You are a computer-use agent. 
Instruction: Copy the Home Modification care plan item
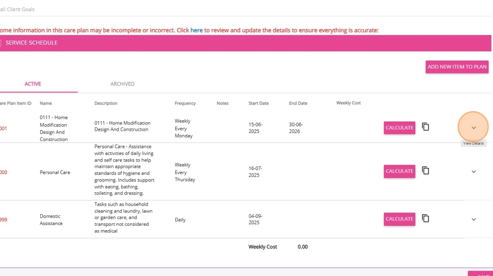tap(425, 127)
